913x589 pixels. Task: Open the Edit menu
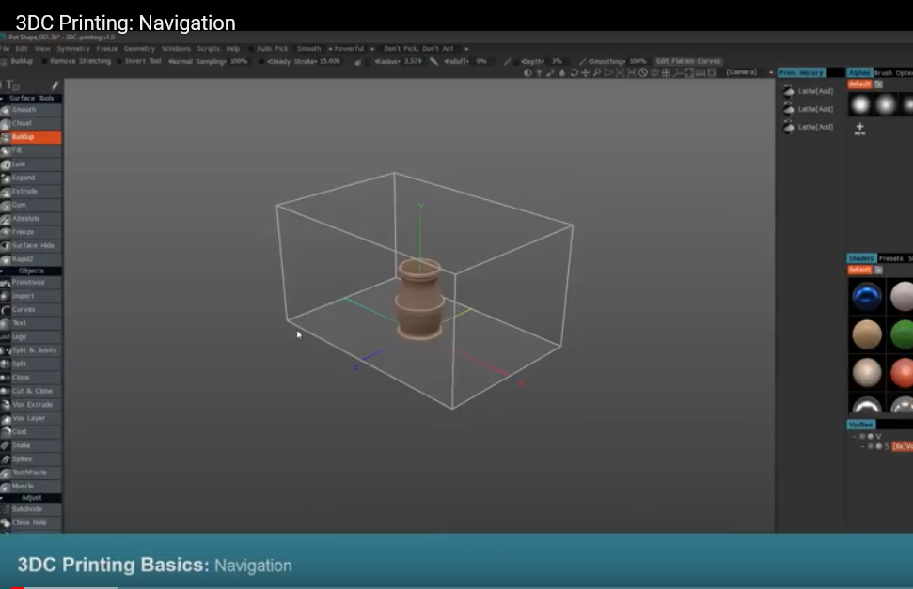tap(22, 49)
